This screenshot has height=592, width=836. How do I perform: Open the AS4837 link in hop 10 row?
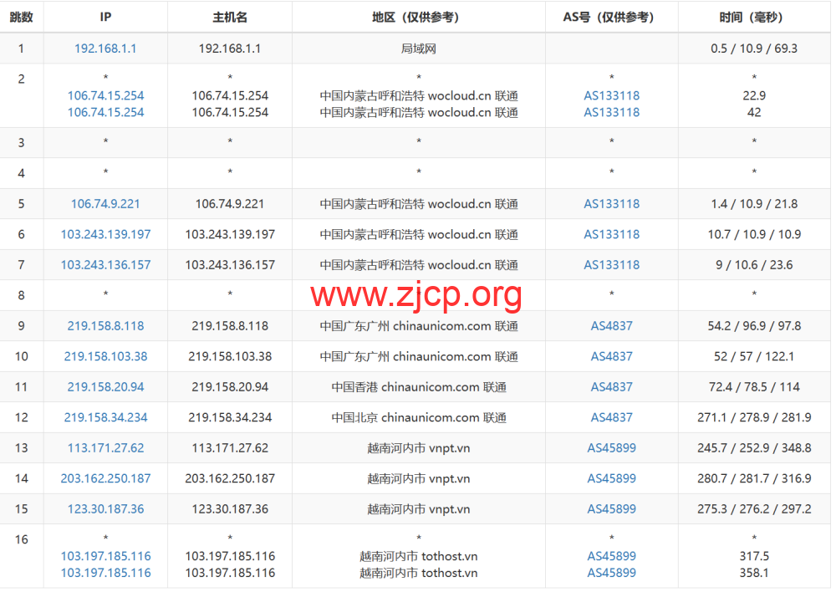point(612,356)
